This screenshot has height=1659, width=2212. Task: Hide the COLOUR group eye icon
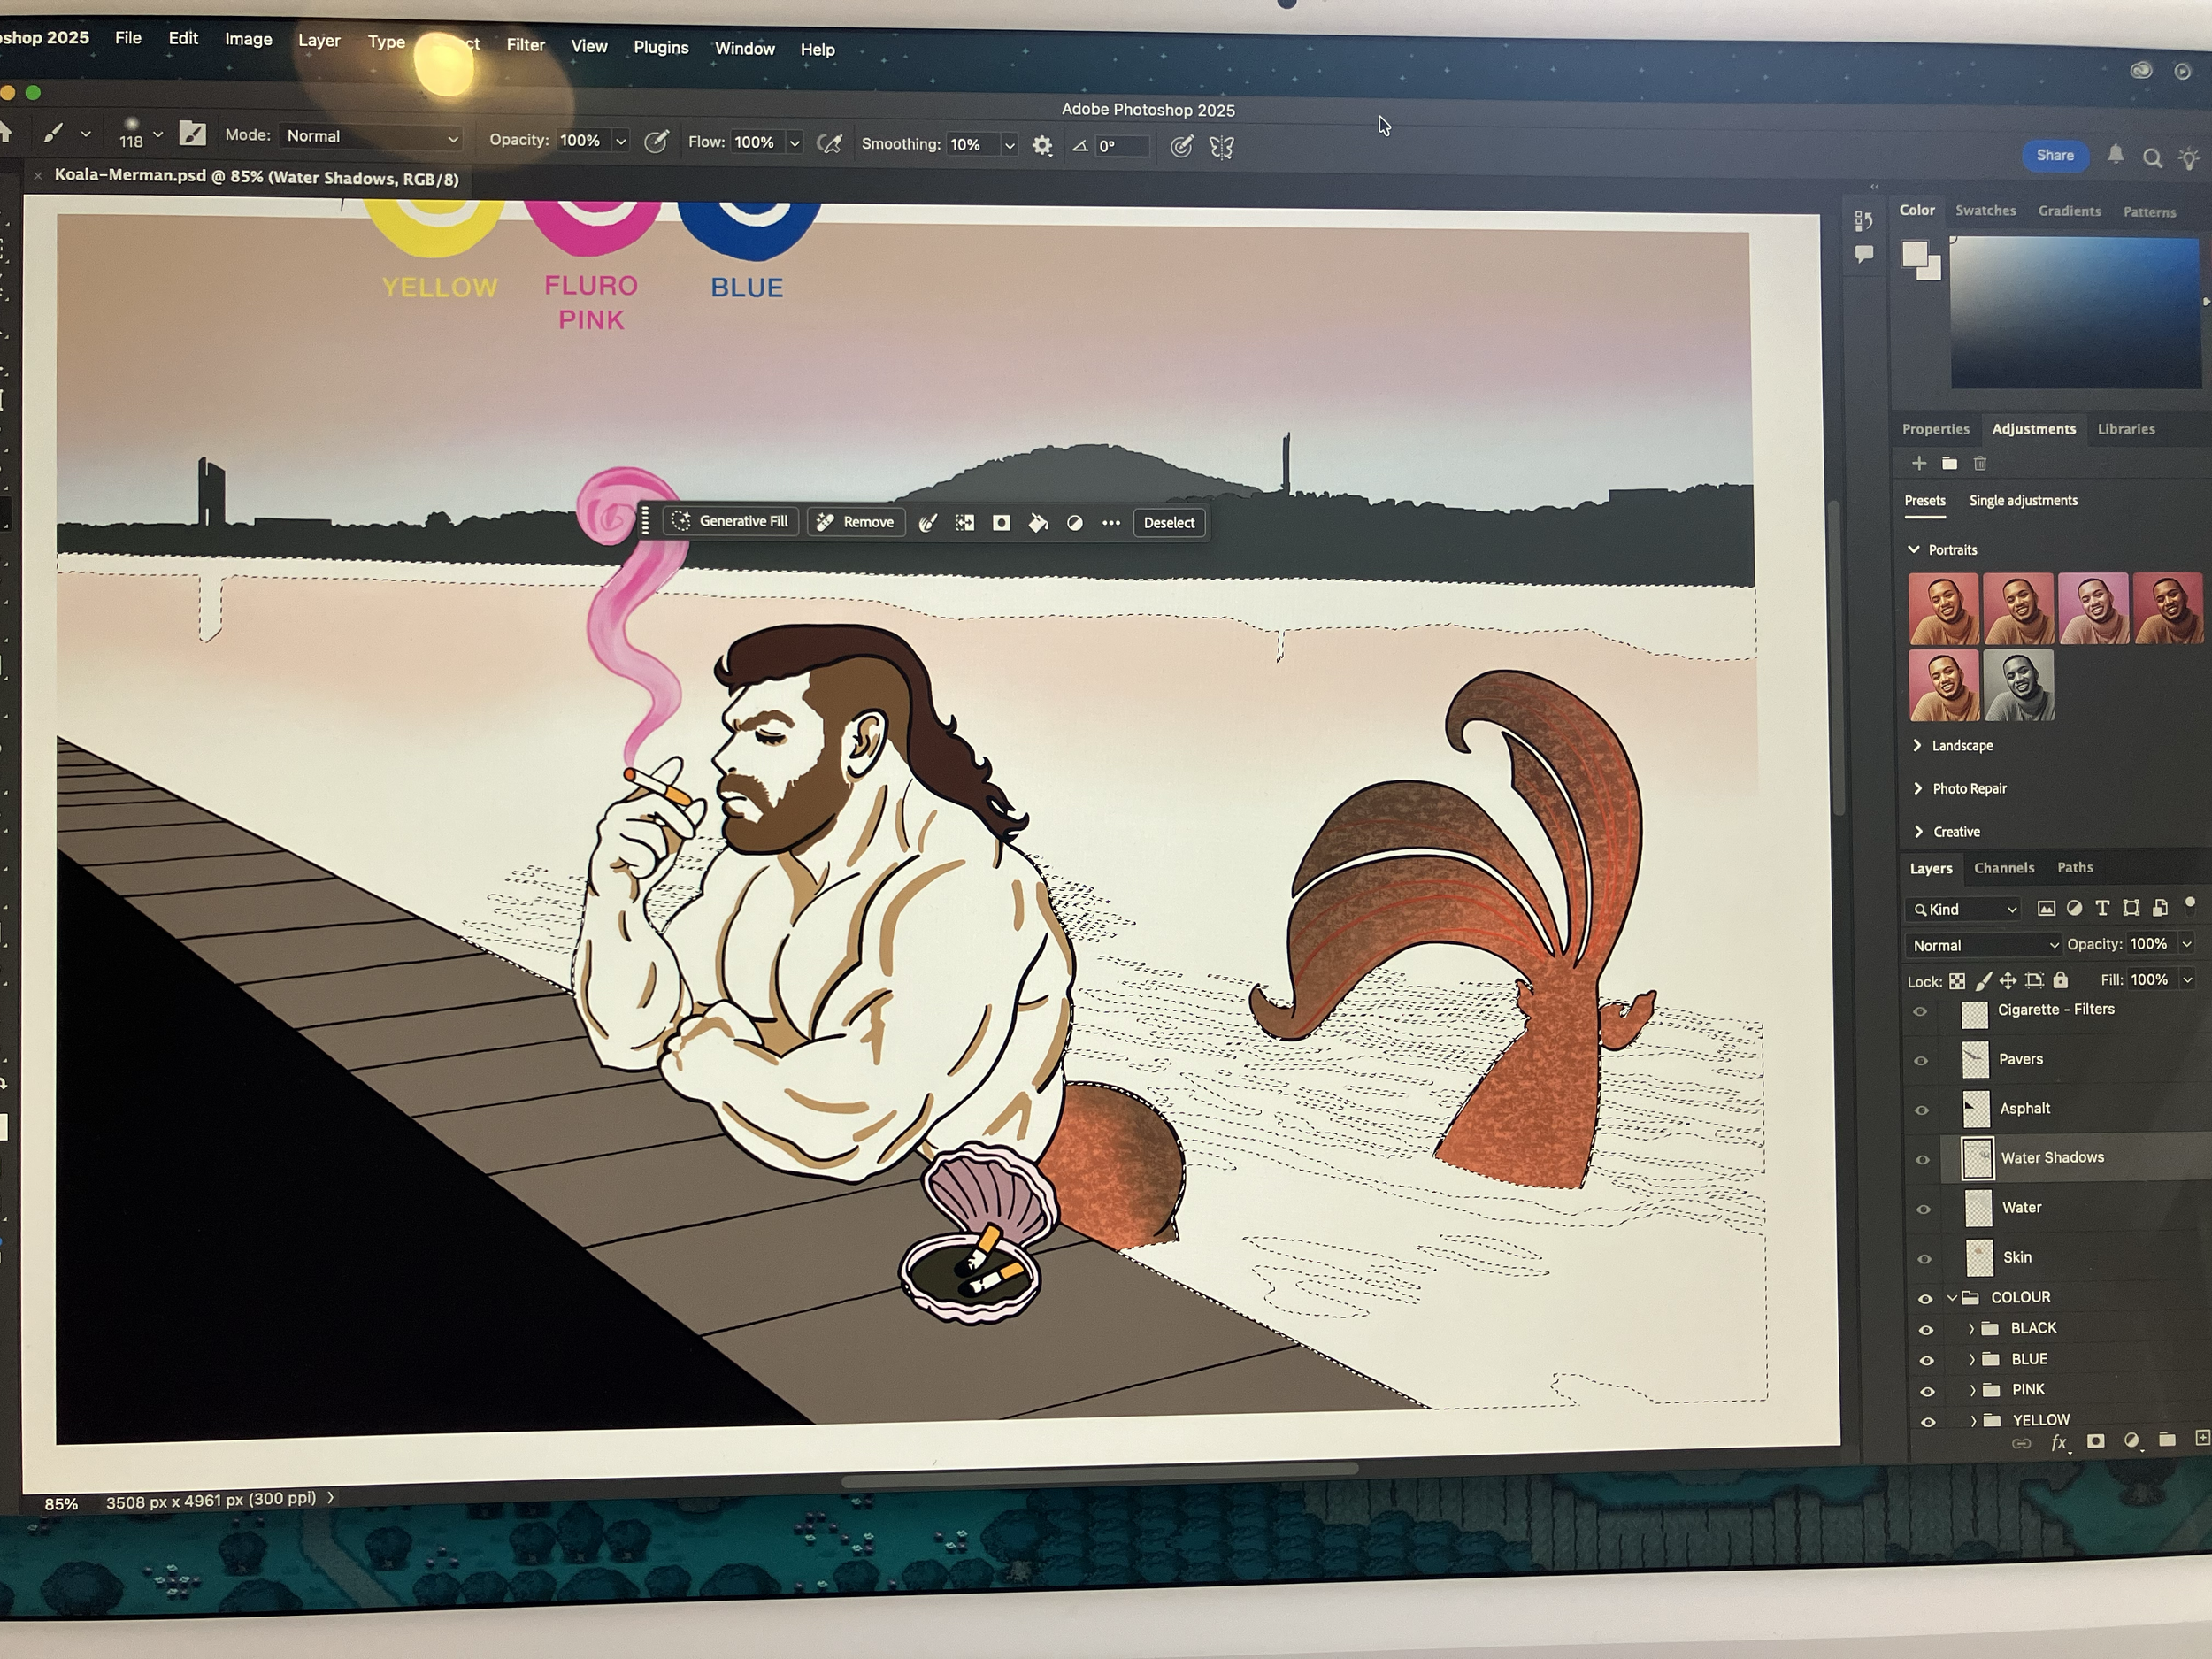(1924, 1298)
